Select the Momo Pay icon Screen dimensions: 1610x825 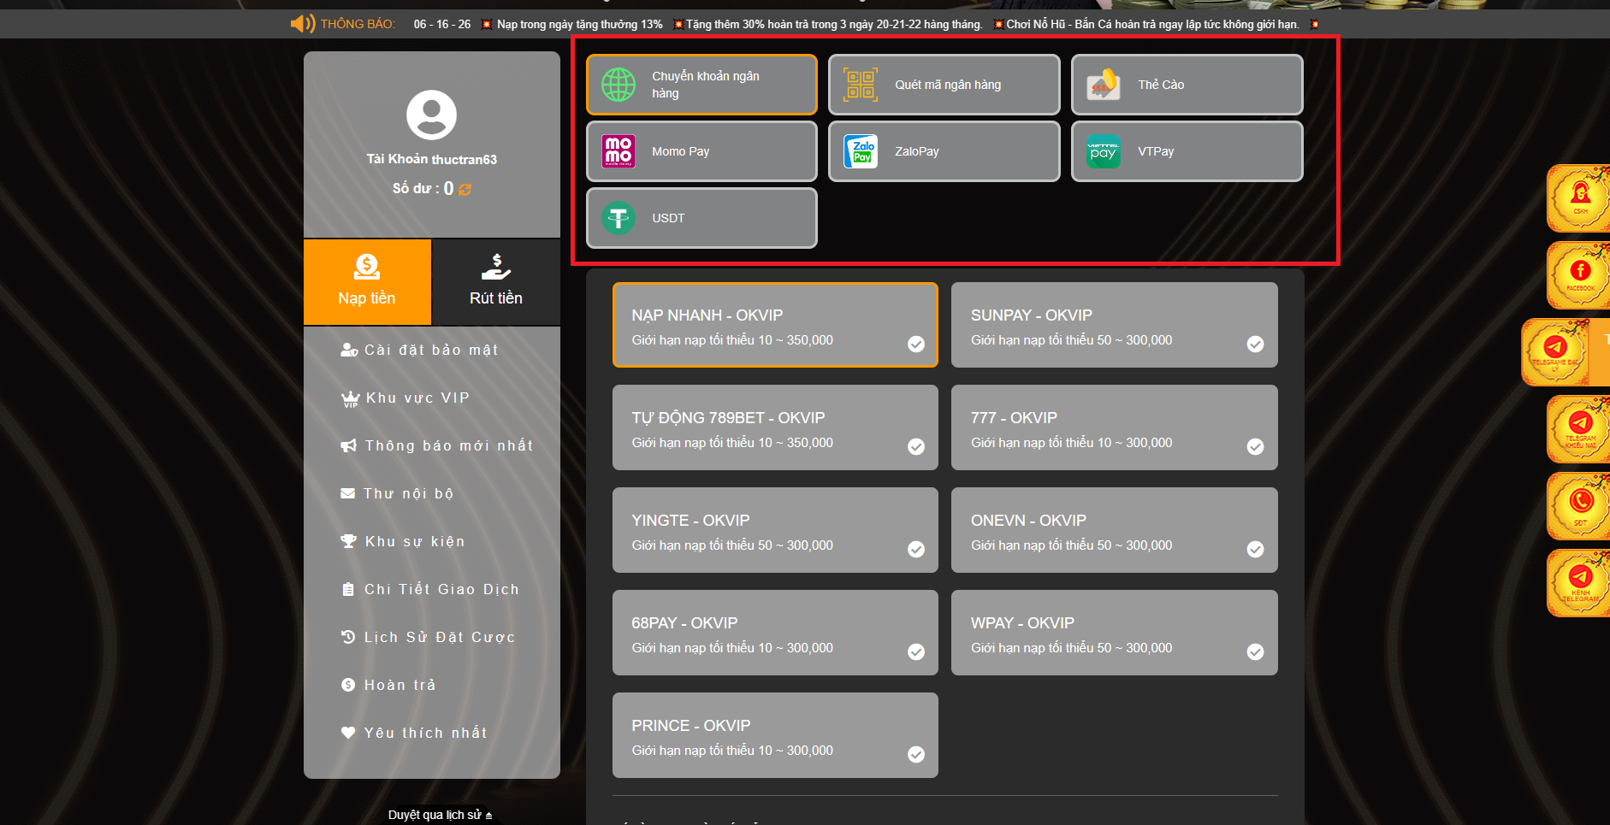(618, 151)
